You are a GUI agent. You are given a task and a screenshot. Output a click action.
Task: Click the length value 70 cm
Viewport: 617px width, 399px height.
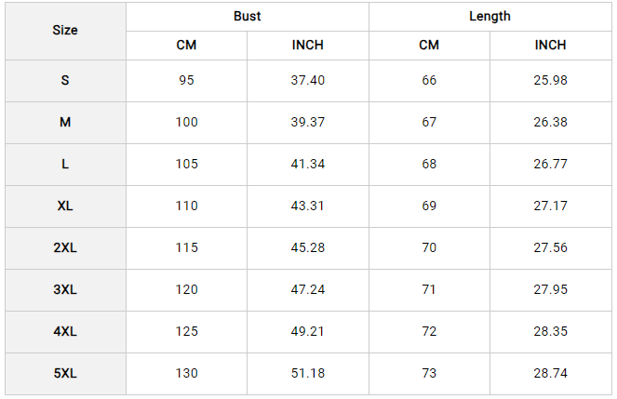(x=429, y=248)
